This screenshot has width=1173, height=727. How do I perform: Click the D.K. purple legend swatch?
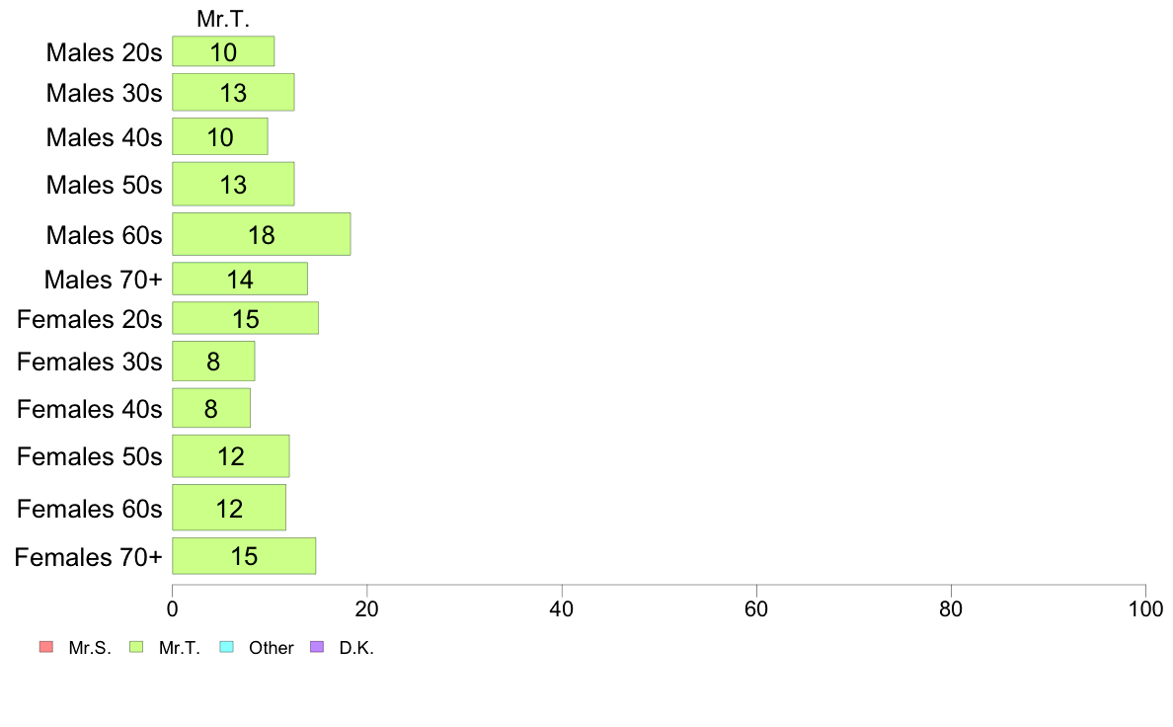[x=317, y=647]
